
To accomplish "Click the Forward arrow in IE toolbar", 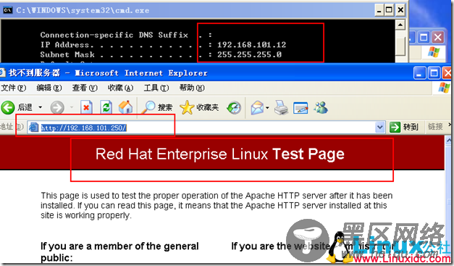I will pos(57,108).
